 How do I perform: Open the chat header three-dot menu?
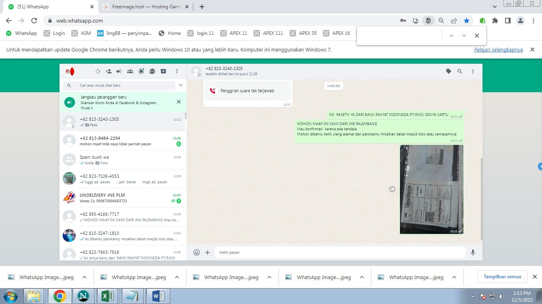coord(473,72)
